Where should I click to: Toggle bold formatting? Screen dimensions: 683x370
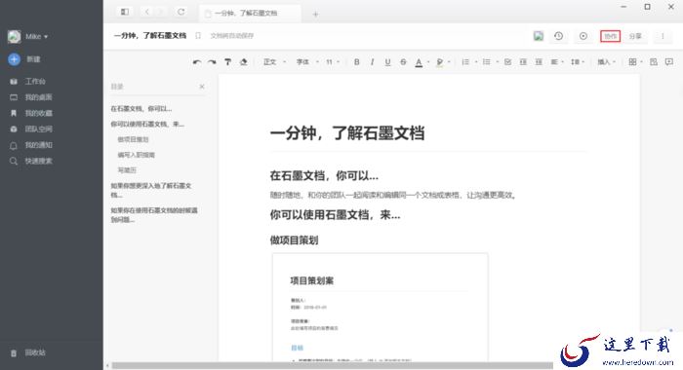[x=357, y=62]
